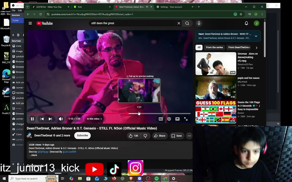
Task: Switch to theater mode in player
Action: 177,119
